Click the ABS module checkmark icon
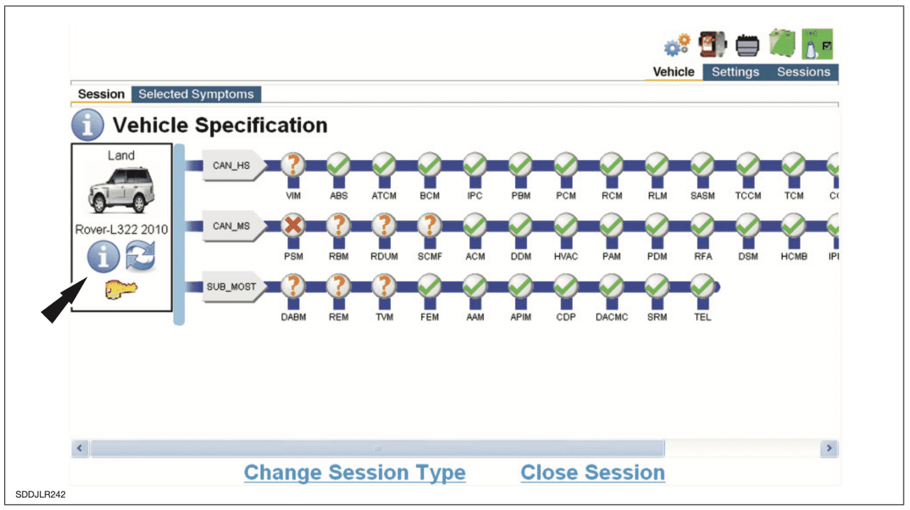This screenshot has width=910, height=510. pyautogui.click(x=338, y=165)
